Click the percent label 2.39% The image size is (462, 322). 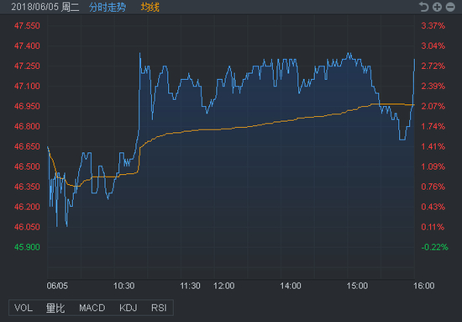(433, 86)
